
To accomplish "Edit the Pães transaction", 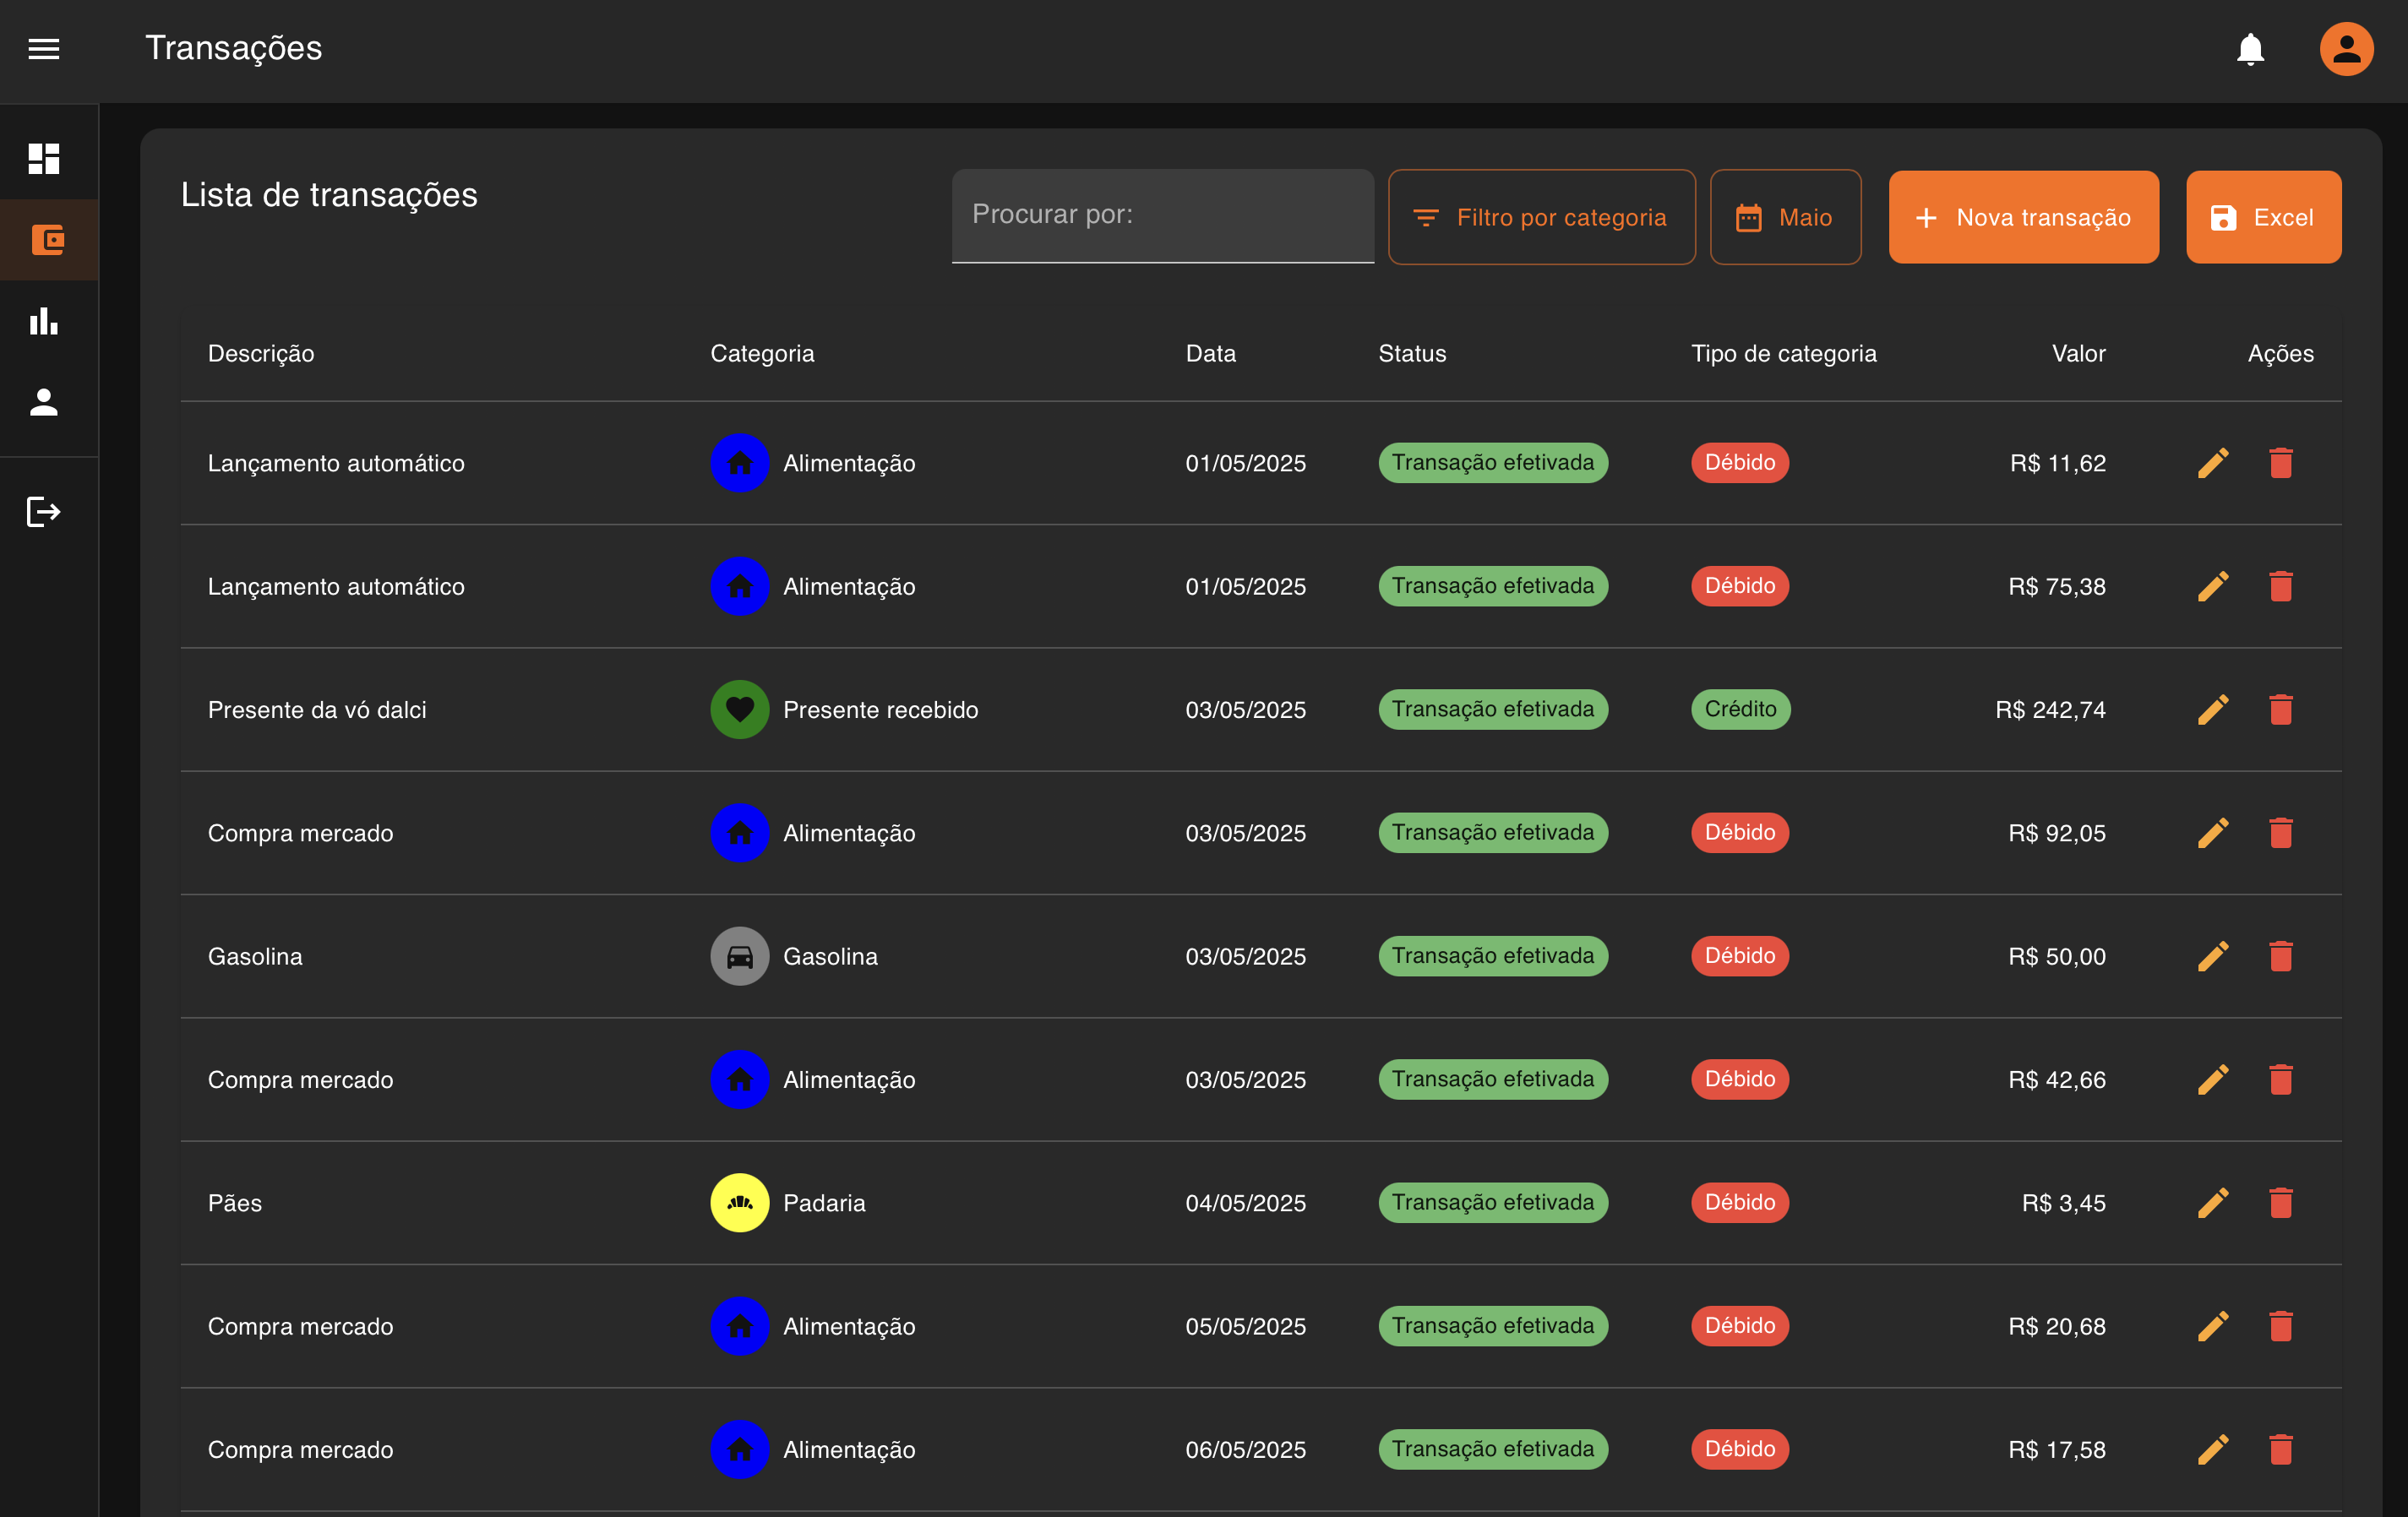I will coord(2213,1203).
